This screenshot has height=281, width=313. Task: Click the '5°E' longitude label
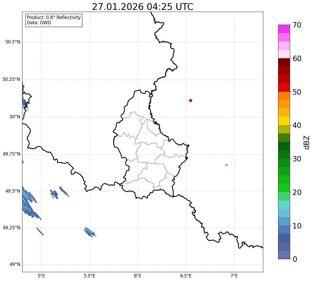click(x=41, y=276)
